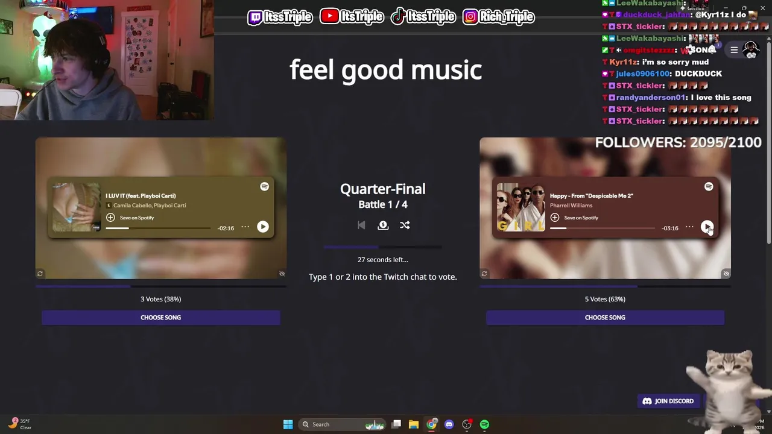Click the jules0906100 DUCKDUCK chat message
Viewport: 772px width, 434px height.
point(662,74)
